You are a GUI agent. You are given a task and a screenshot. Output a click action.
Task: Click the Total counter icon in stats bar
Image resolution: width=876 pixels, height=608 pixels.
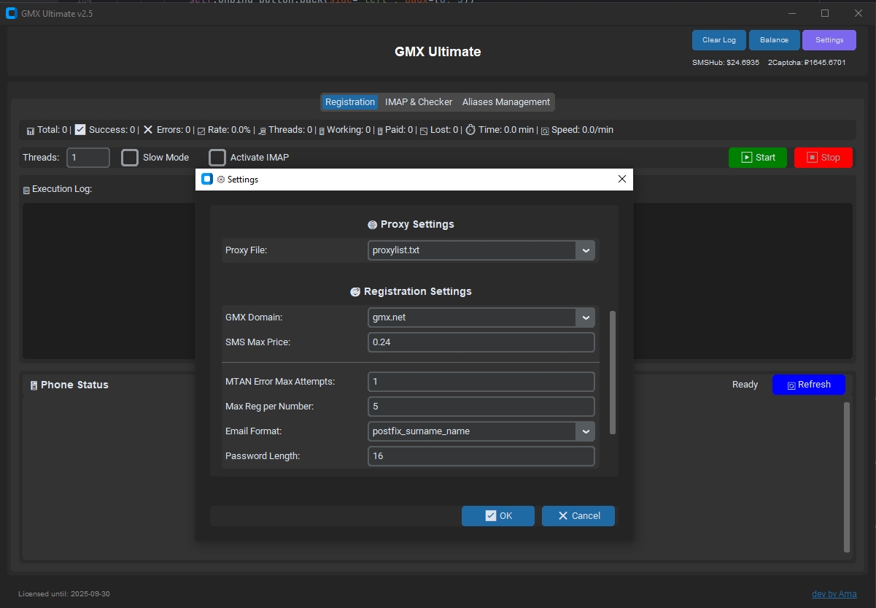click(31, 131)
